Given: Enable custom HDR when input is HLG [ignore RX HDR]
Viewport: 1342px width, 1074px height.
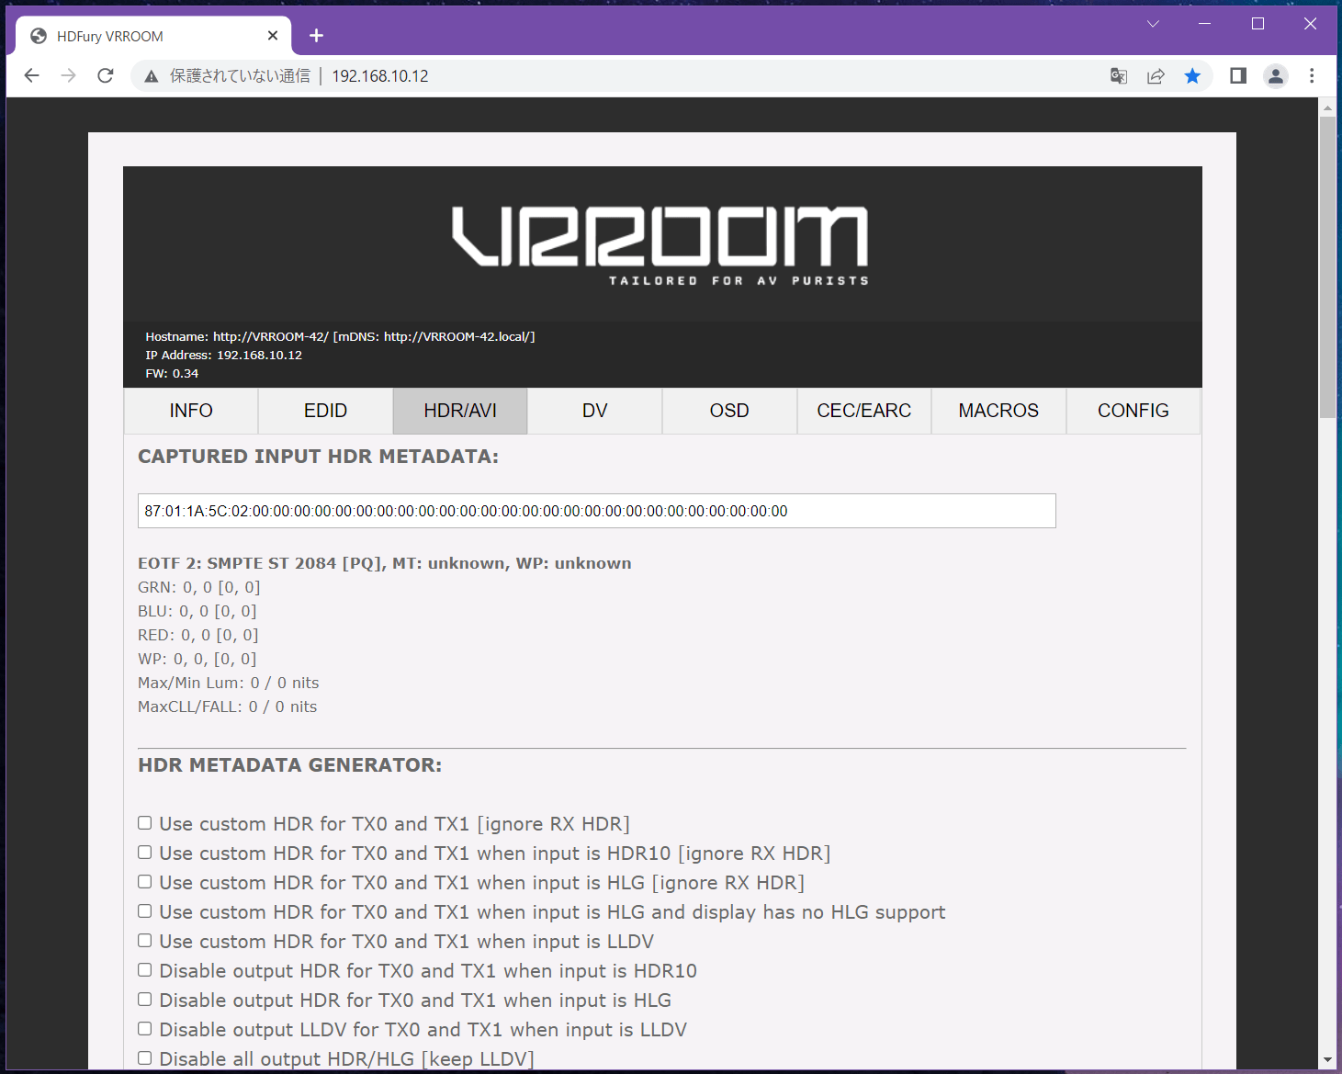Looking at the screenshot, I should (145, 882).
